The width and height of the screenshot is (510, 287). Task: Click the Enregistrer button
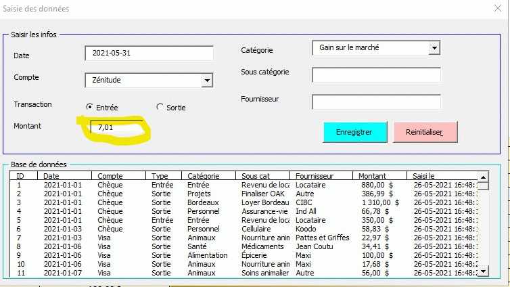[x=356, y=132]
